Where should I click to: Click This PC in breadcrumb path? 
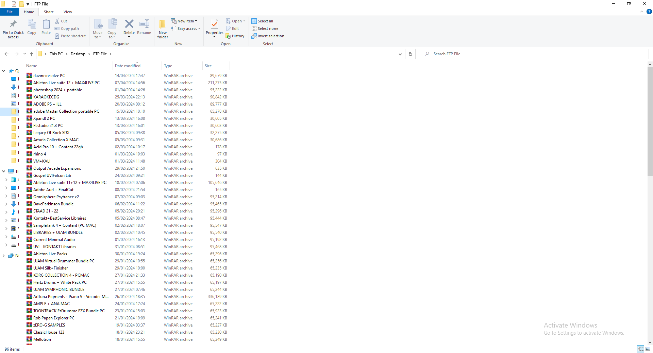tap(56, 54)
